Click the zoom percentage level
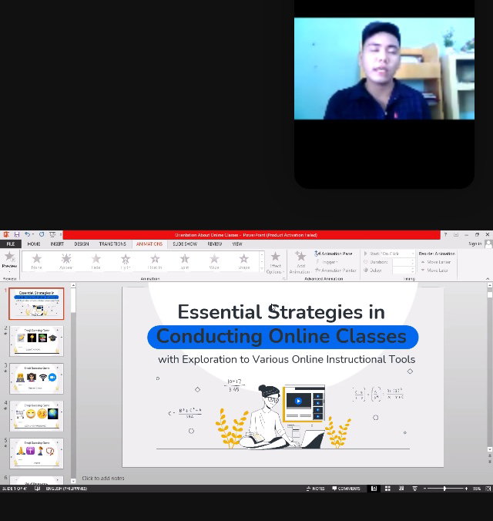 pos(477,489)
